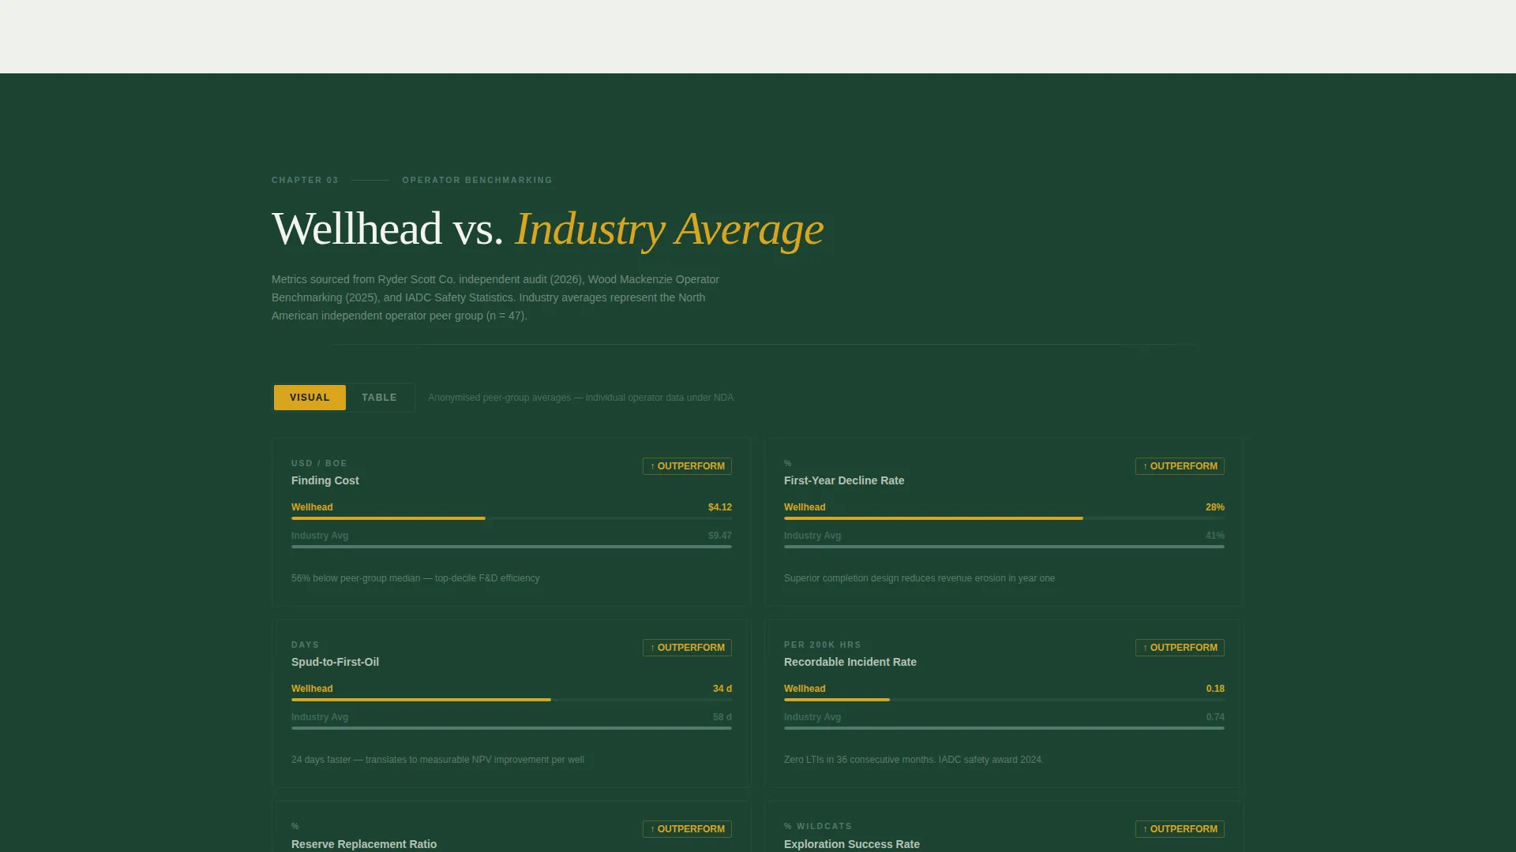Screen dimensions: 1516x852
Task: Switch to the TABLE view tab
Action: tap(379, 398)
